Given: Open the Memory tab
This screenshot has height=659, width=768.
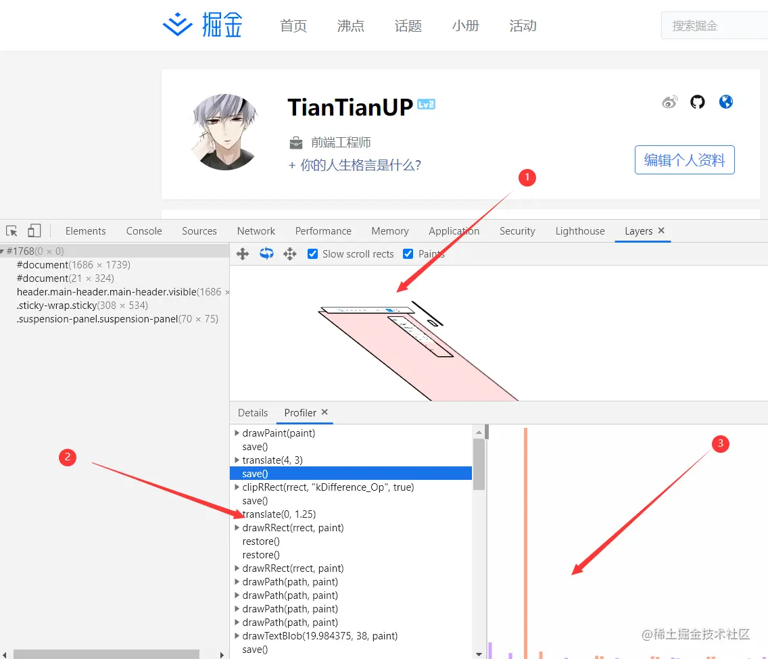Looking at the screenshot, I should (x=390, y=231).
